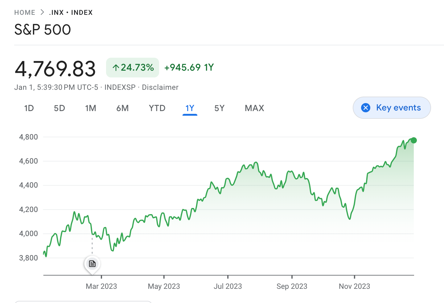Image resolution: width=444 pixels, height=303 pixels.
Task: Open the Disclaimer link
Action: point(160,87)
